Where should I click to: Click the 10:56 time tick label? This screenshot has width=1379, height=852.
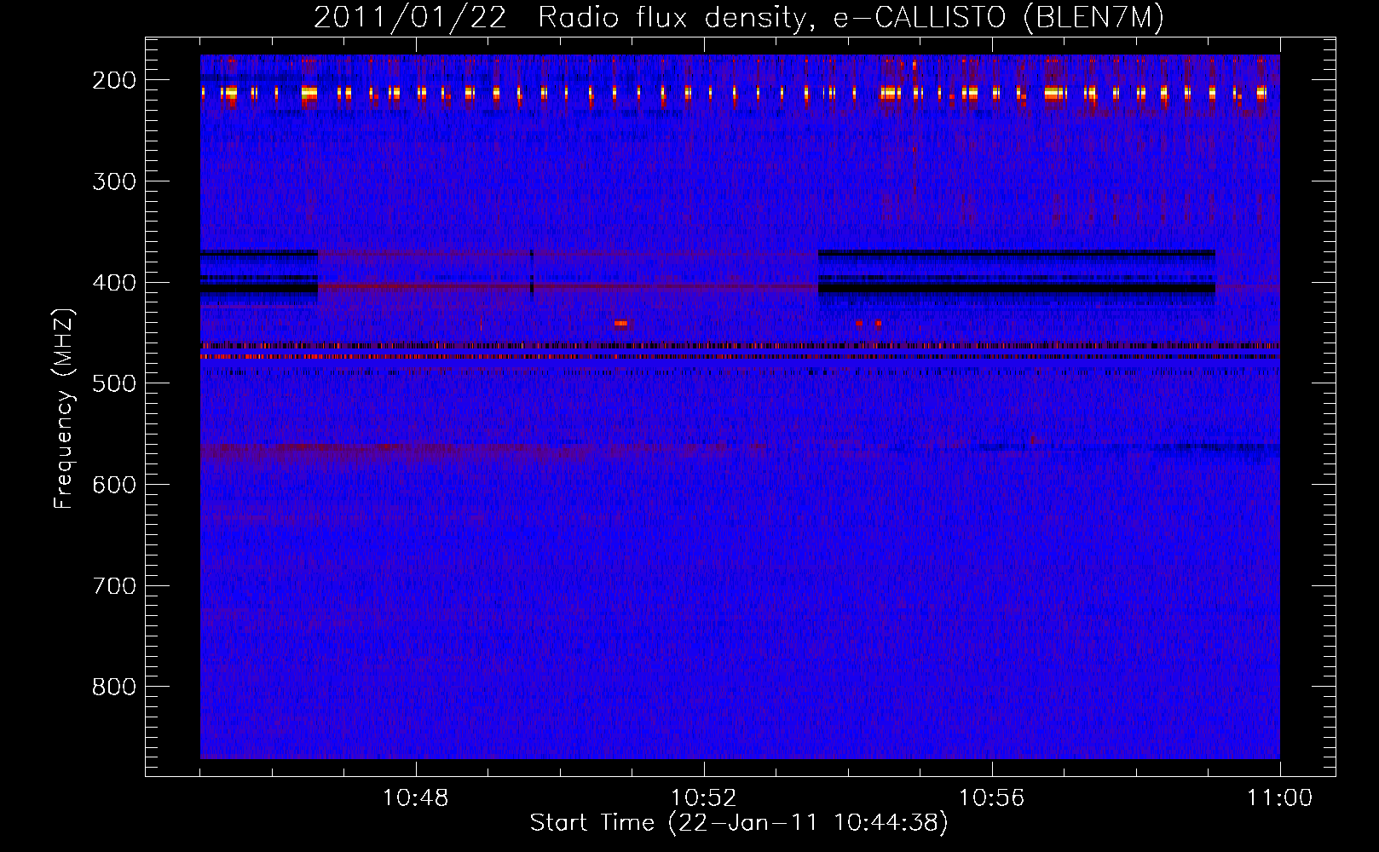click(991, 798)
